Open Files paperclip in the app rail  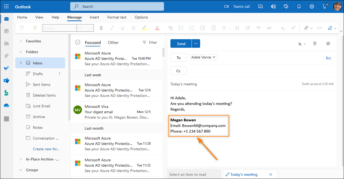coord(6,56)
